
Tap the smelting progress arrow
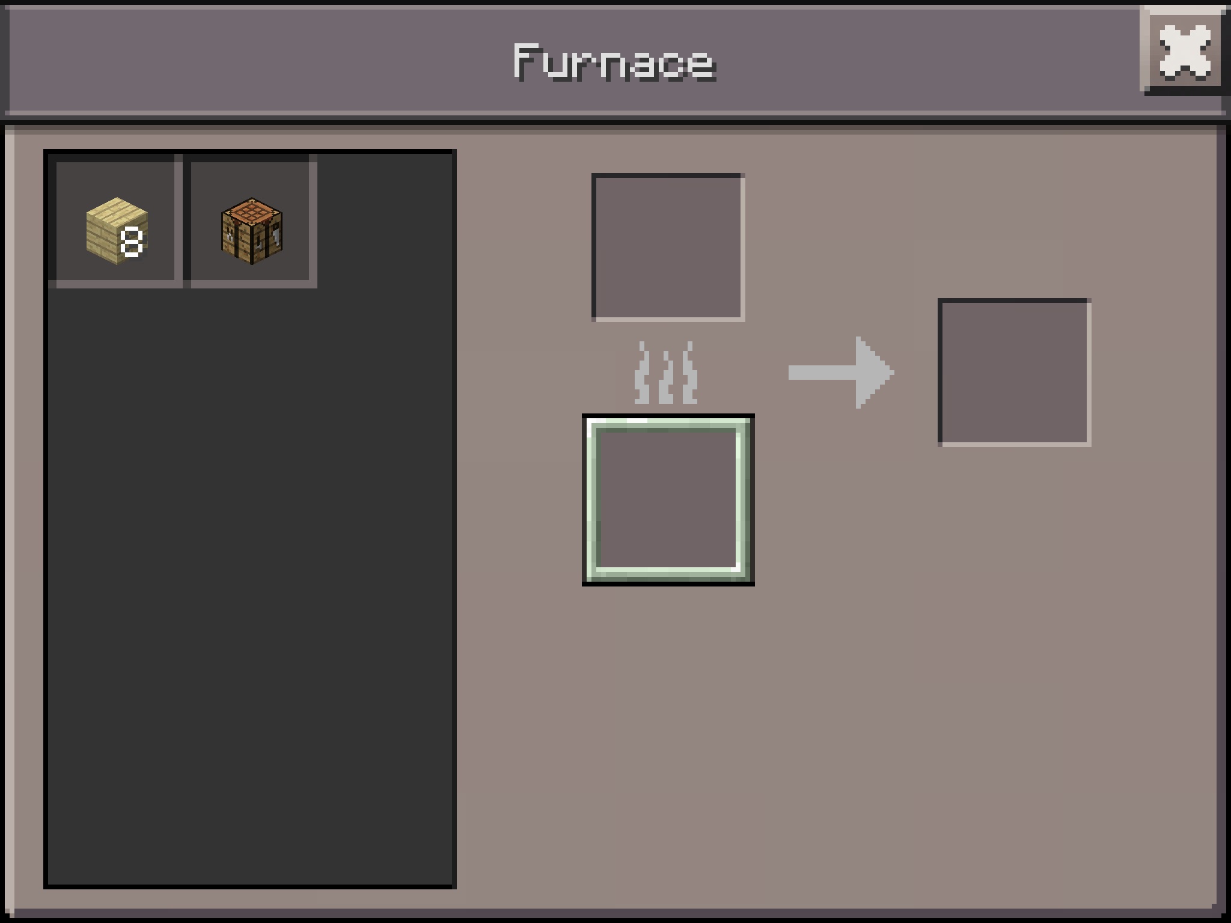click(841, 373)
